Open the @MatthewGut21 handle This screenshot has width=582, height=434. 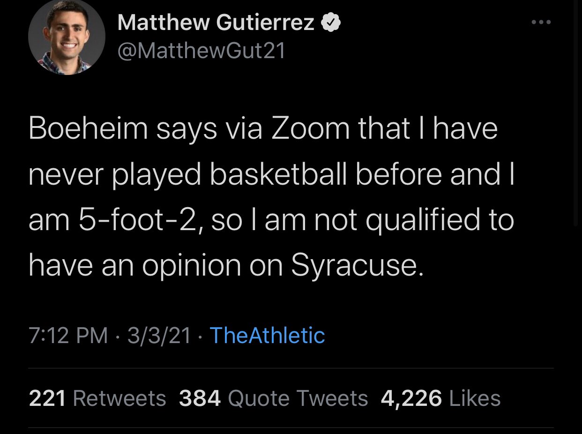coord(201,52)
